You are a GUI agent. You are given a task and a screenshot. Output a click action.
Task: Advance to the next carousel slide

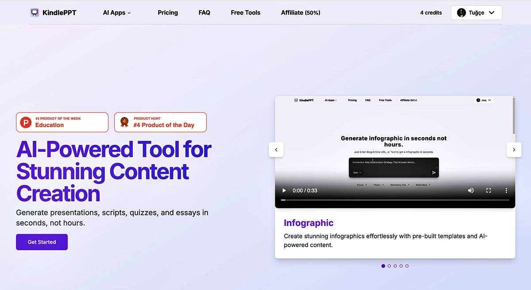click(514, 150)
